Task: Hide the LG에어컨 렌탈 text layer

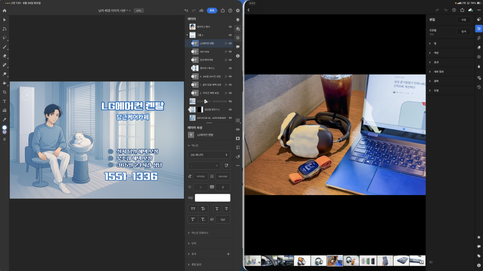Action: (230, 43)
